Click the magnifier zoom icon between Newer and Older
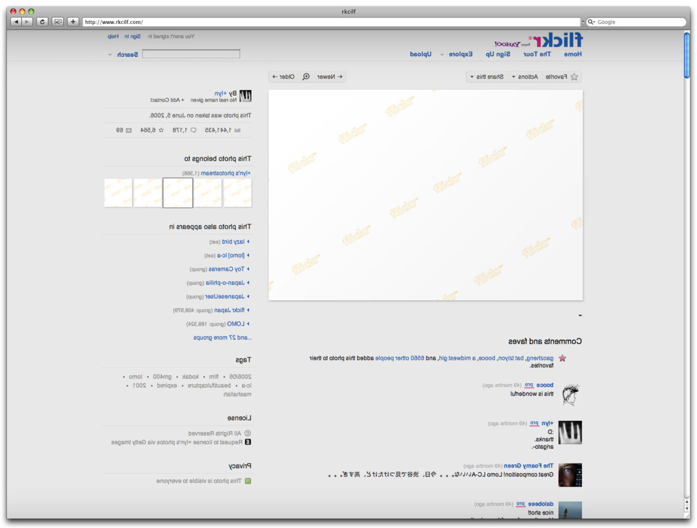The image size is (697, 528). pyautogui.click(x=306, y=77)
